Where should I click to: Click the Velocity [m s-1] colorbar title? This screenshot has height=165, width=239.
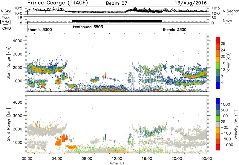pos(236,124)
